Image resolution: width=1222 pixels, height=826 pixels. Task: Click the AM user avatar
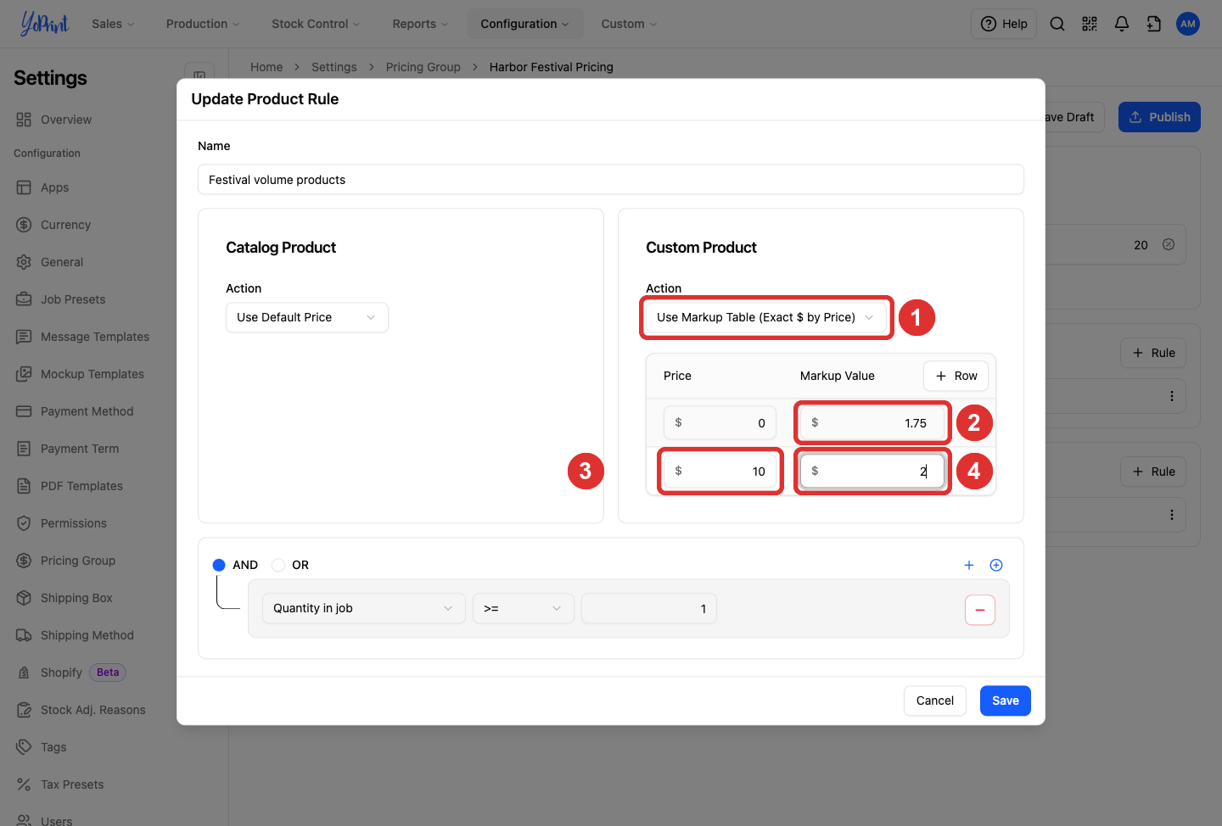[x=1188, y=24]
